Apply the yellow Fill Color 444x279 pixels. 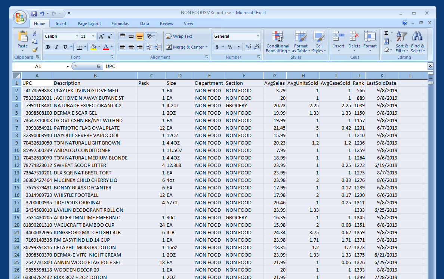click(93, 47)
